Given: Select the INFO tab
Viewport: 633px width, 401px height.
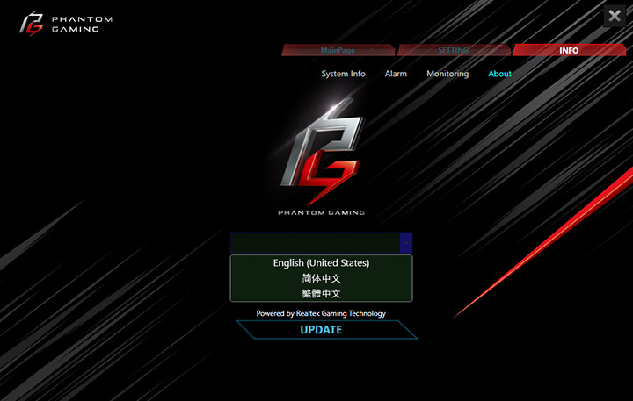Looking at the screenshot, I should 569,50.
